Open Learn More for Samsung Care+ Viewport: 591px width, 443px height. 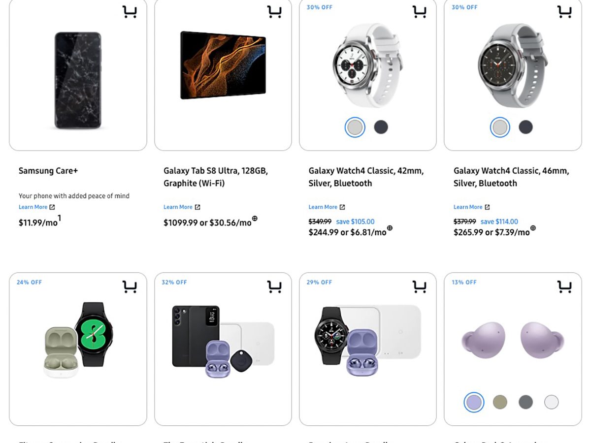click(36, 207)
